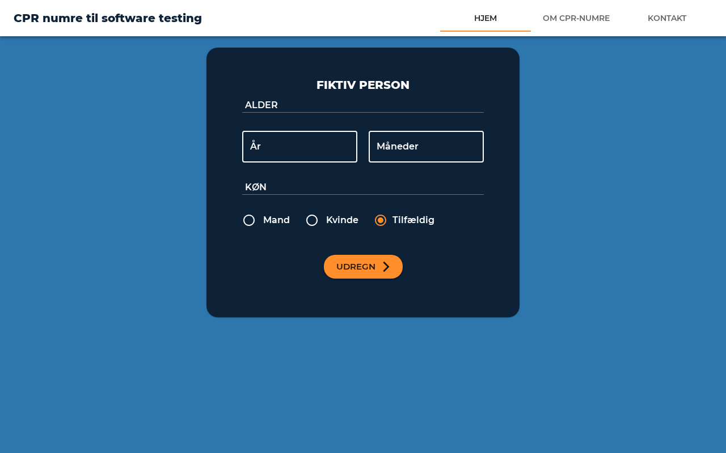Click the site title 'CPR numre til software testing'
The image size is (726, 453).
pos(108,18)
